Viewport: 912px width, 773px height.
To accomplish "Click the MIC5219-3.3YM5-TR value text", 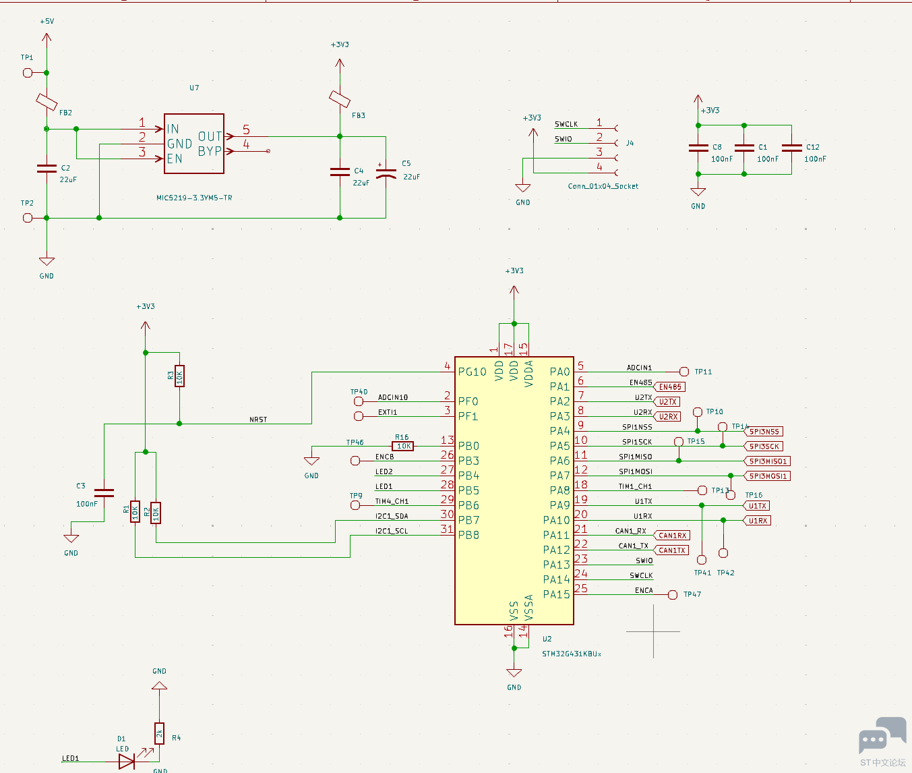I will coord(194,198).
